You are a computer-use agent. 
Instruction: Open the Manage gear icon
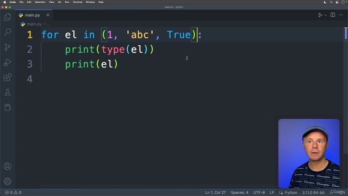pyautogui.click(x=8, y=181)
